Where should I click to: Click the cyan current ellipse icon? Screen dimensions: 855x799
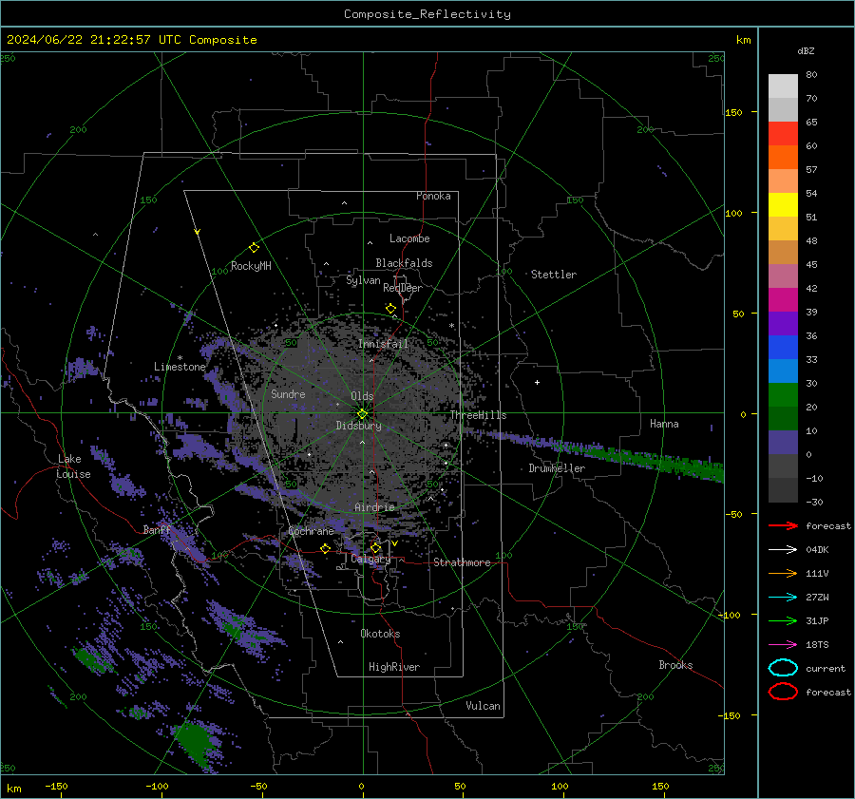click(x=783, y=668)
